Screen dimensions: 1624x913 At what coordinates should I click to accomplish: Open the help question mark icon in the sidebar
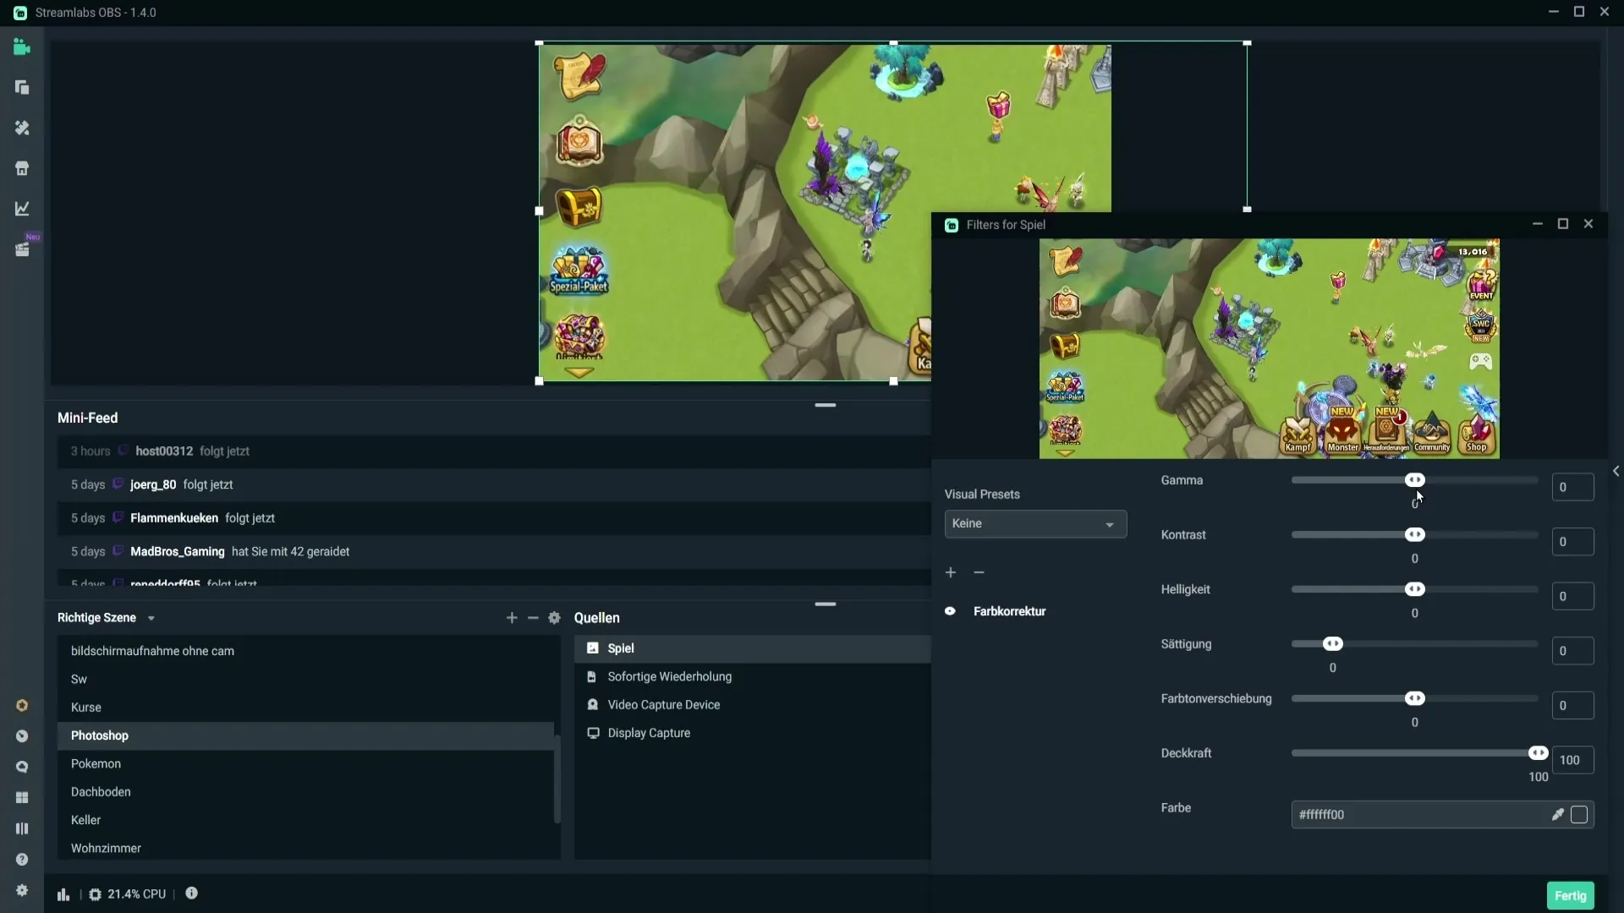tap(22, 860)
